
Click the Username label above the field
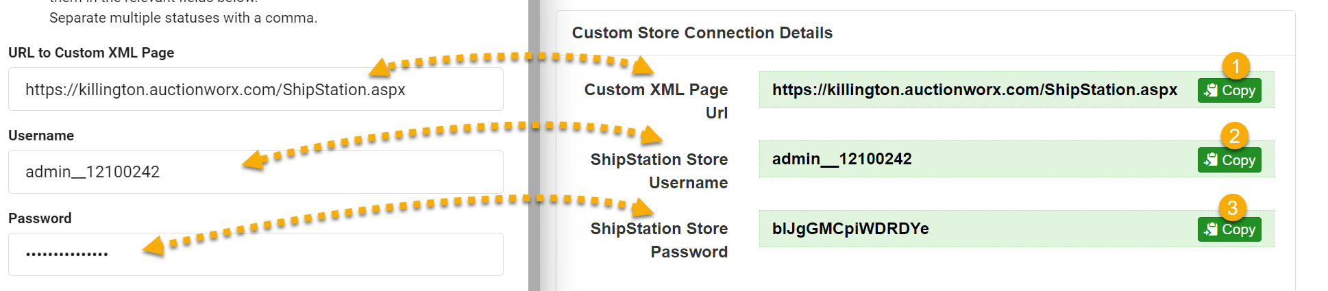(41, 136)
